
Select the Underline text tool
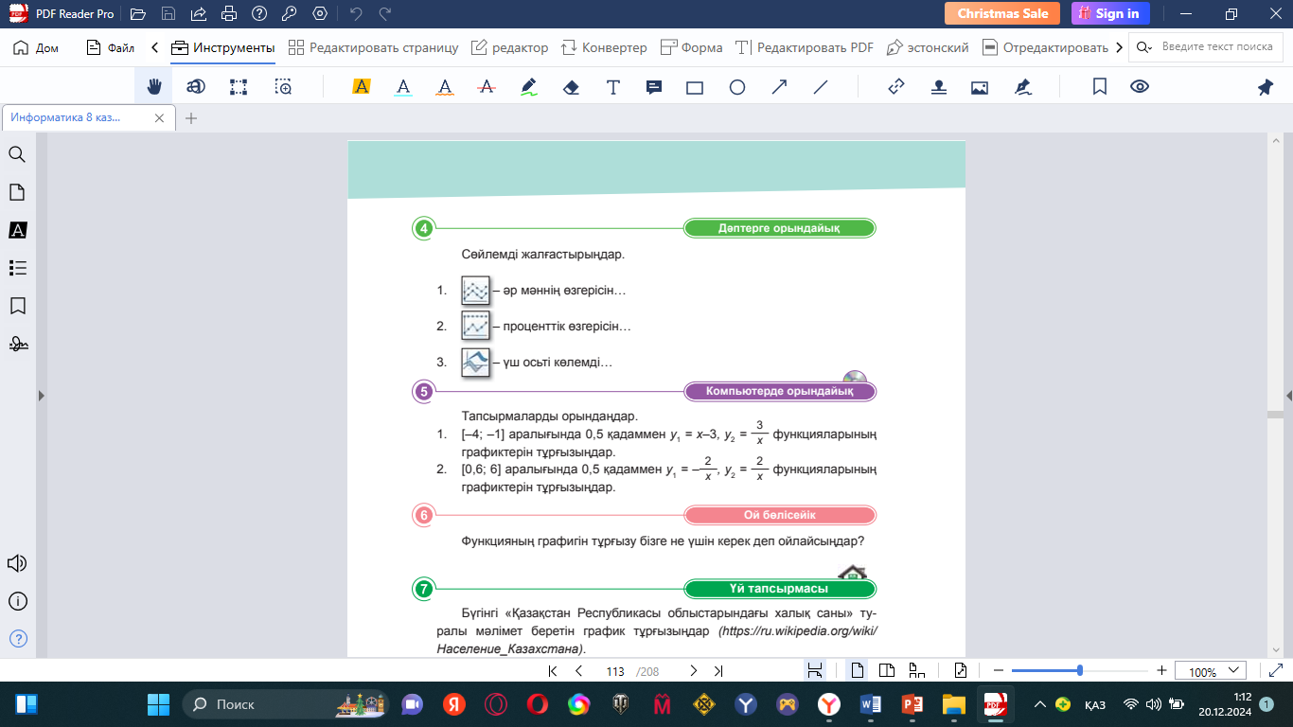pyautogui.click(x=403, y=87)
